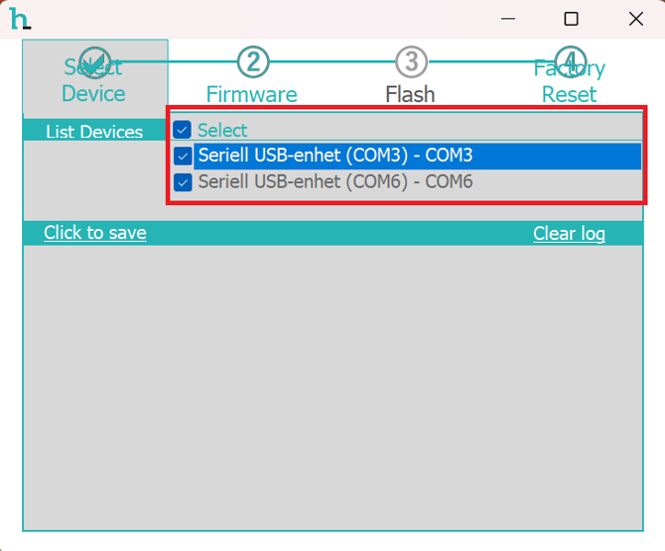The width and height of the screenshot is (665, 551).
Task: Uncheck the COM6 device checkbox
Action: [x=183, y=182]
